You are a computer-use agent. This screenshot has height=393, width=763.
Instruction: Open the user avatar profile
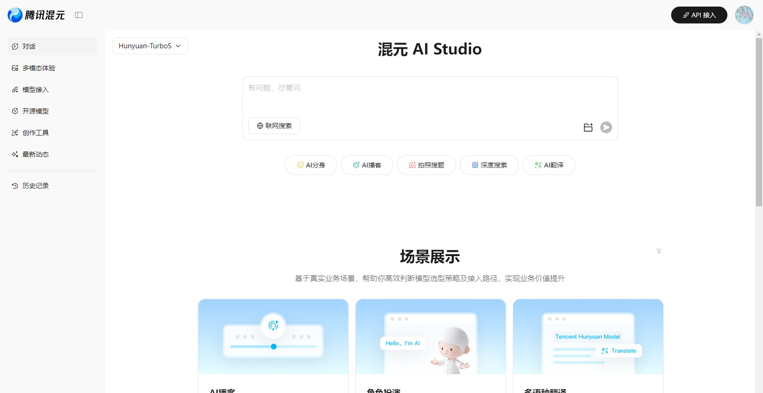click(x=744, y=15)
